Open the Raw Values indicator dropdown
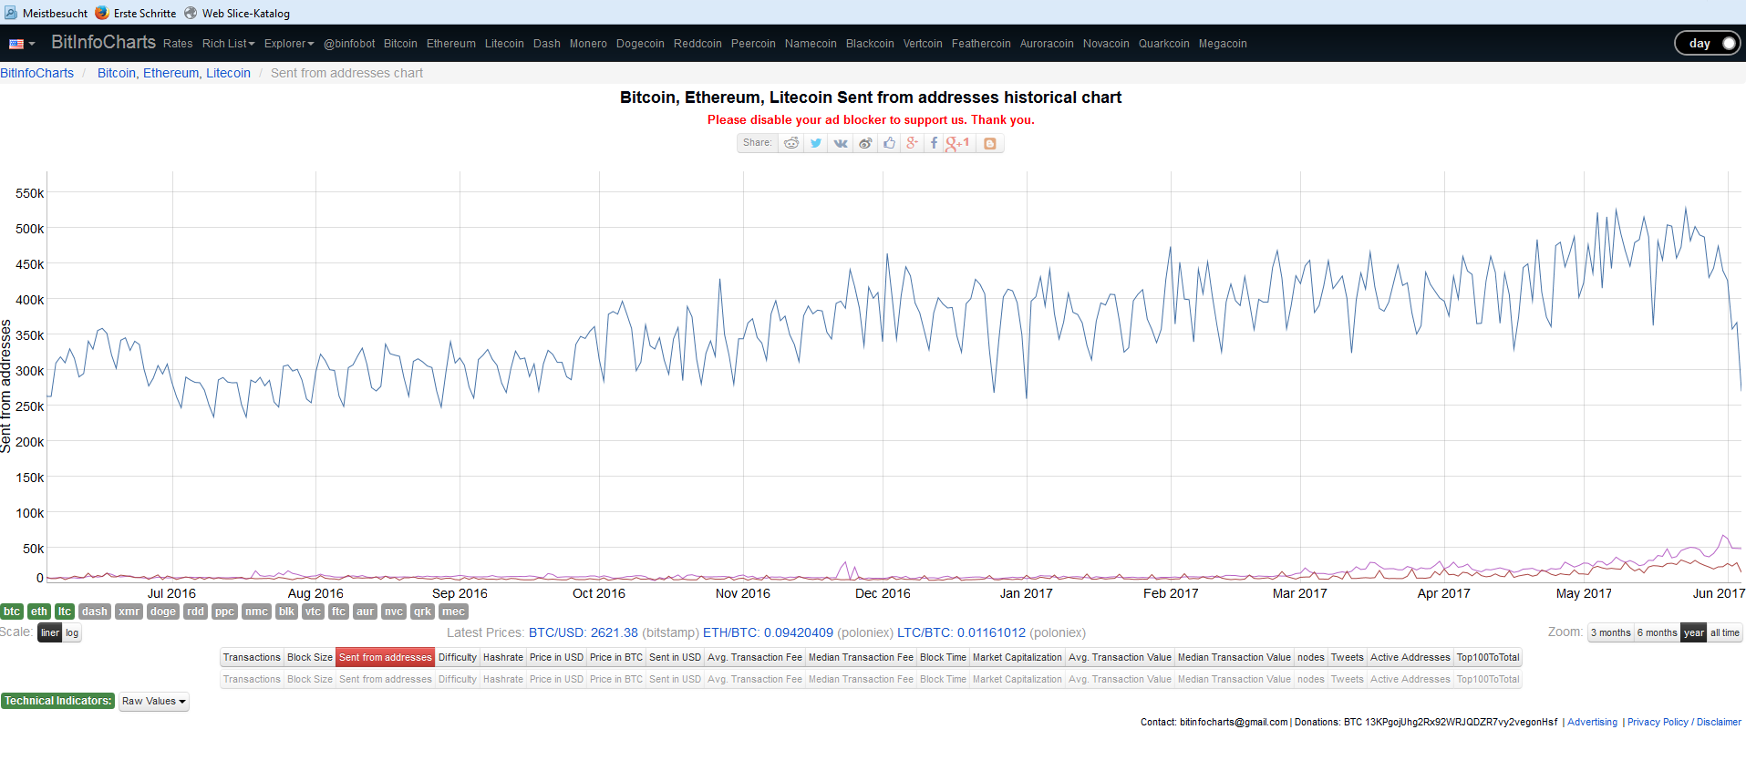 click(x=153, y=702)
